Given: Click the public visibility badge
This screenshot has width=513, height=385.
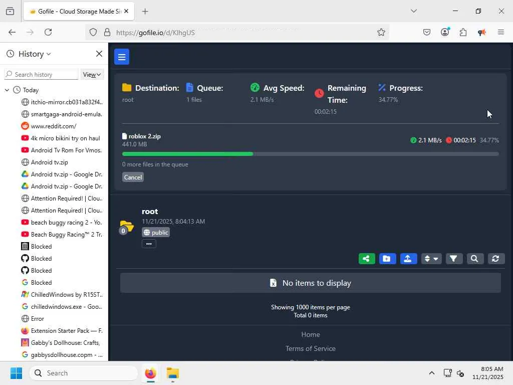Looking at the screenshot, I should tap(156, 233).
